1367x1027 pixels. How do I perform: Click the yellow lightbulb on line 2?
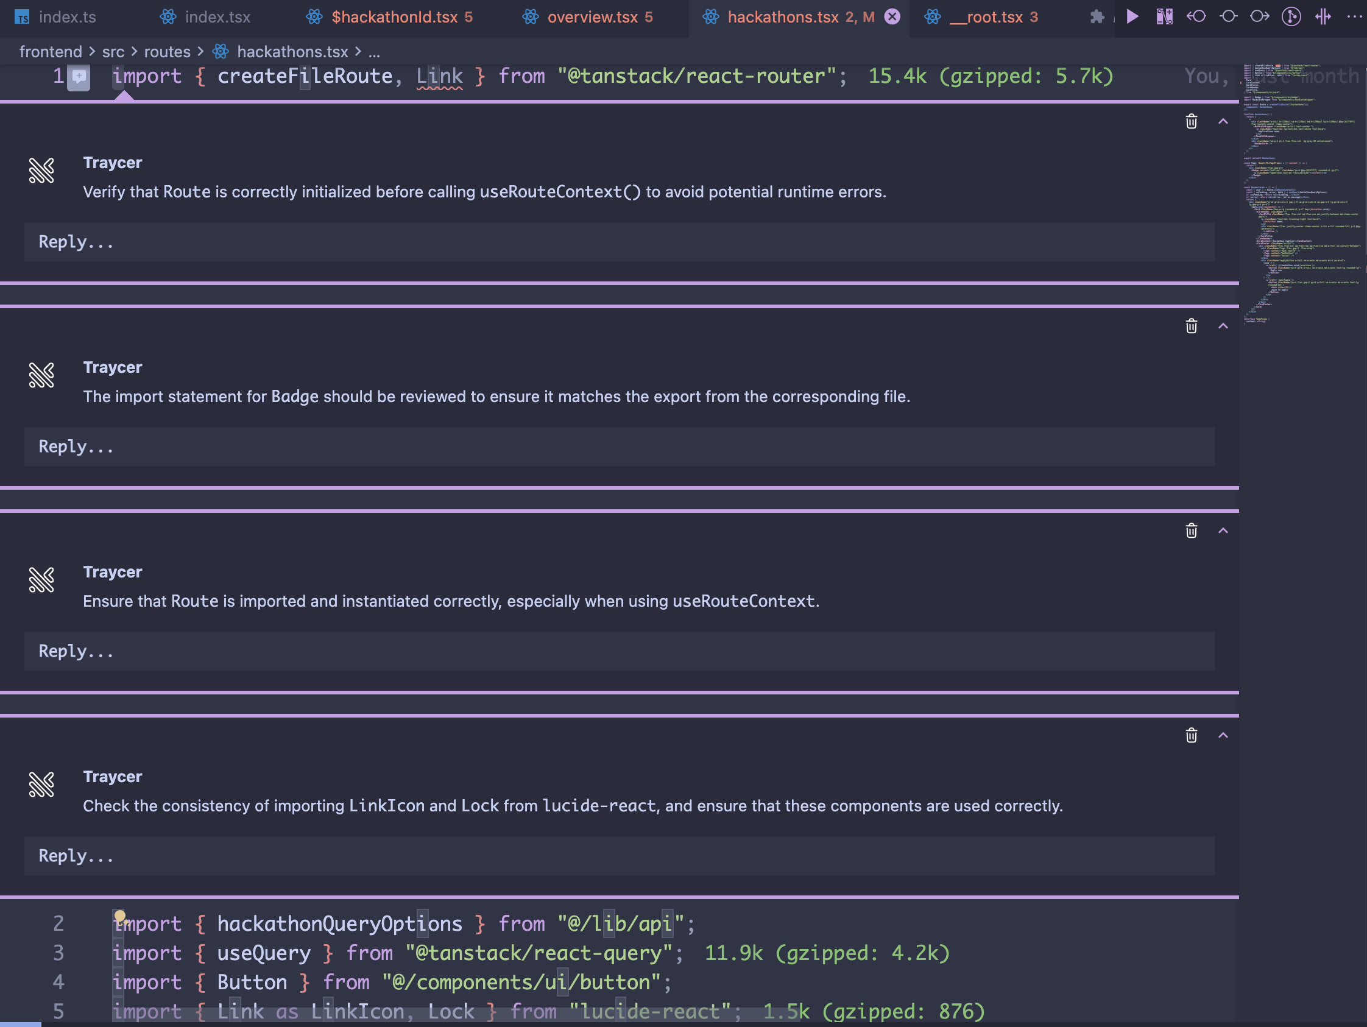coord(120,915)
